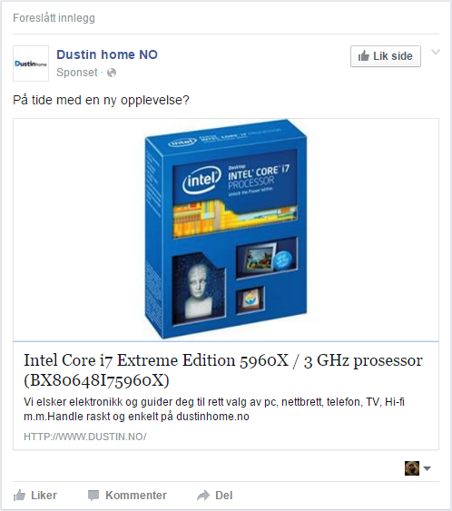Click the public globe audience icon
452x511 pixels.
click(112, 73)
